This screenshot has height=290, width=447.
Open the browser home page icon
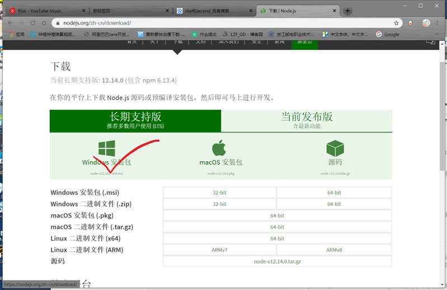[44, 23]
